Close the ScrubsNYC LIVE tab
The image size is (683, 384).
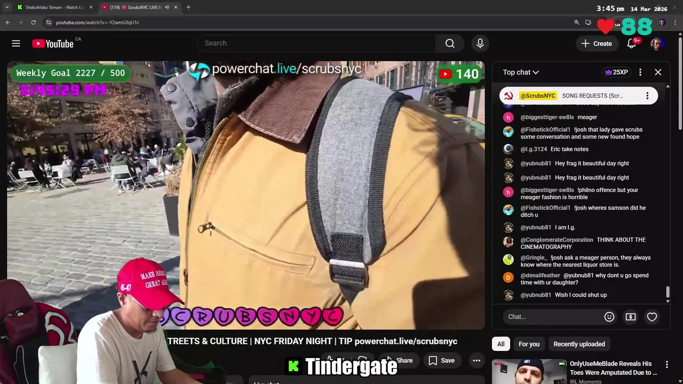pyautogui.click(x=176, y=7)
